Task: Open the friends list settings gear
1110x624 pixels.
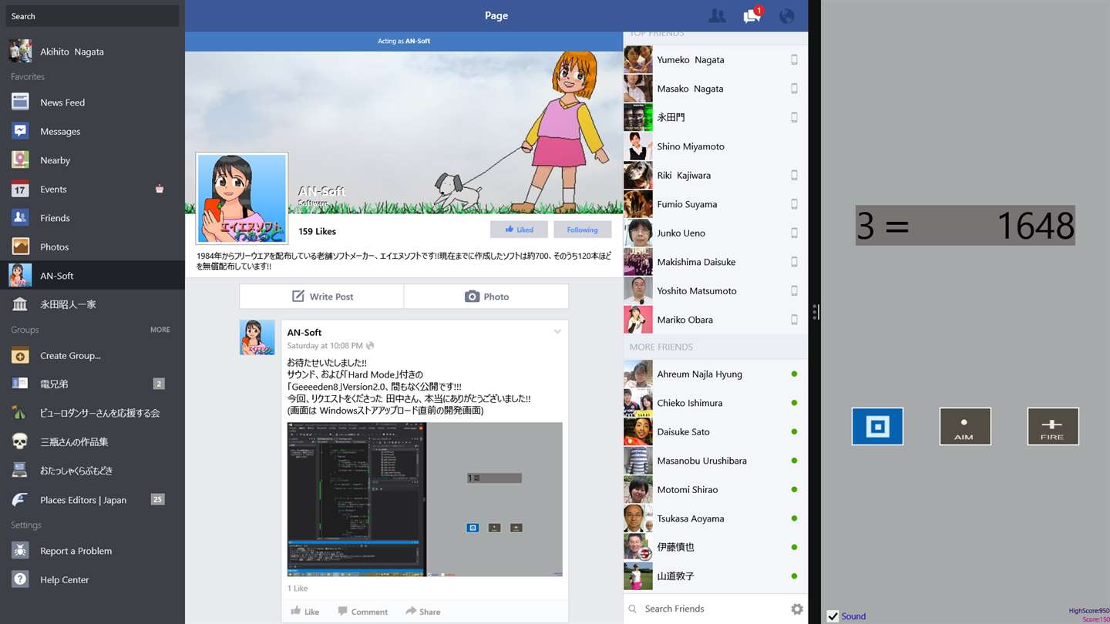Action: tap(797, 609)
